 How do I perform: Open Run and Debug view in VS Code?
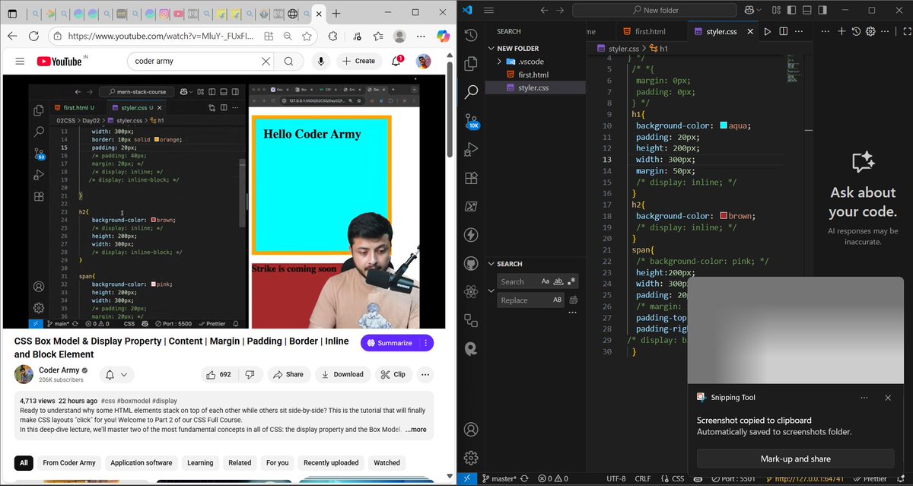pyautogui.click(x=471, y=149)
